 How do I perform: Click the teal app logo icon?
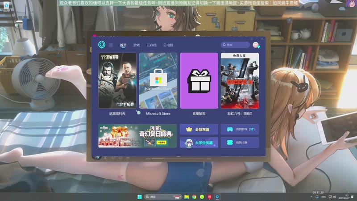click(102, 45)
